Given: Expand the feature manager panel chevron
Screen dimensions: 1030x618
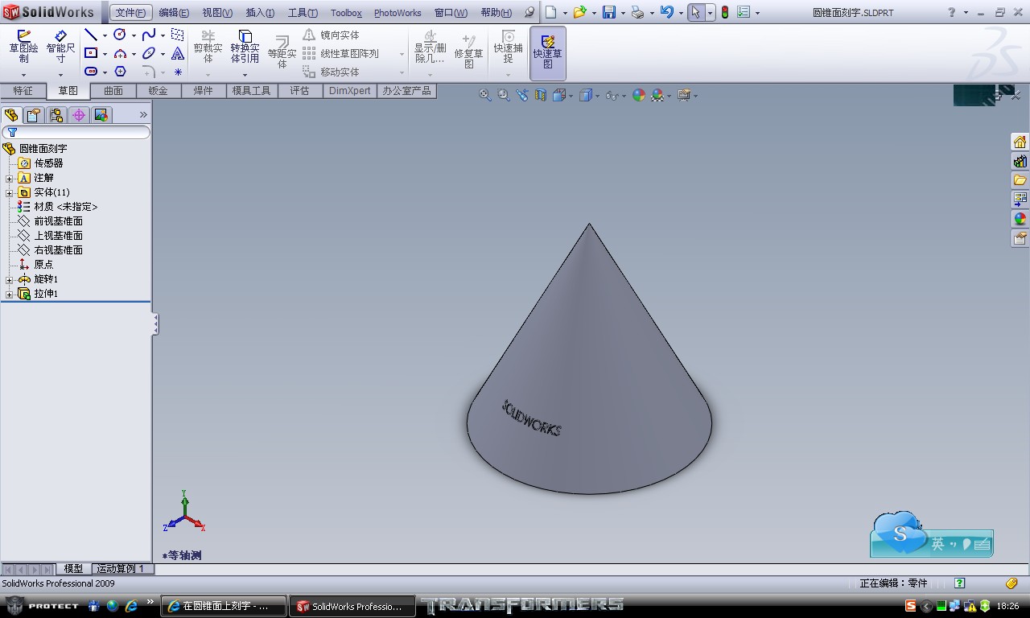Looking at the screenshot, I should pyautogui.click(x=143, y=115).
